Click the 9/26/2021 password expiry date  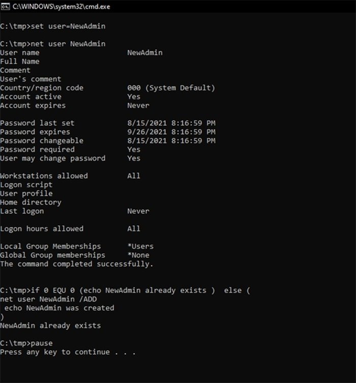146,132
